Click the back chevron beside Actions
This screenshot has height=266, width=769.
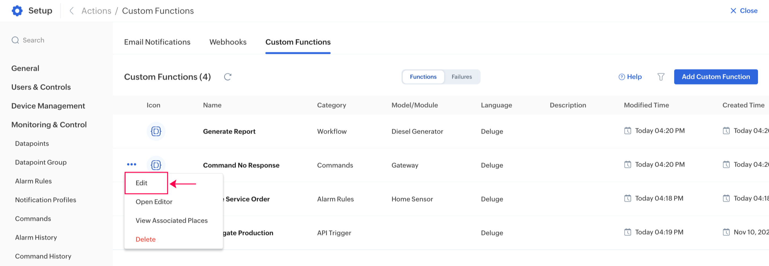click(x=72, y=11)
